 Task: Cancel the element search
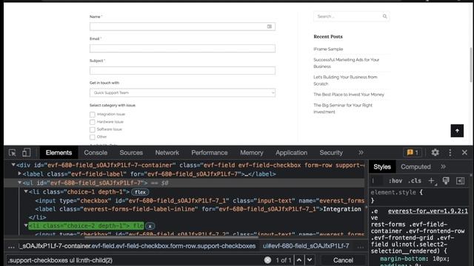tap(343, 260)
